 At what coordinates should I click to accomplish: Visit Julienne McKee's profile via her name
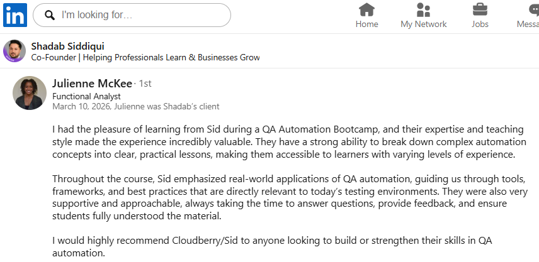[x=93, y=84]
